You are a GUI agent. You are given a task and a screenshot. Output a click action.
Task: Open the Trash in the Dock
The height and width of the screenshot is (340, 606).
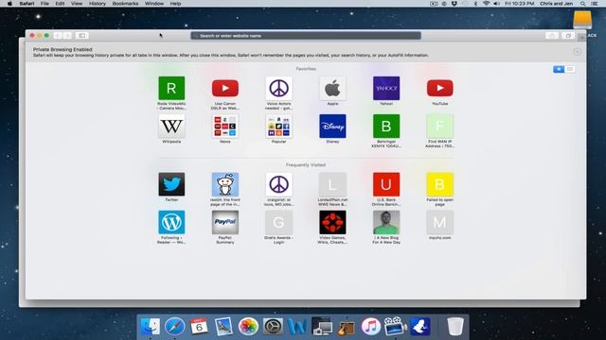point(455,327)
